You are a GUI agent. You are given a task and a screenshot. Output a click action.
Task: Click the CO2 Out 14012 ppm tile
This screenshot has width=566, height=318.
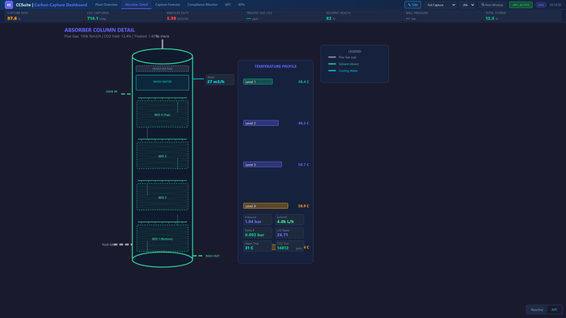pyautogui.click(x=289, y=246)
